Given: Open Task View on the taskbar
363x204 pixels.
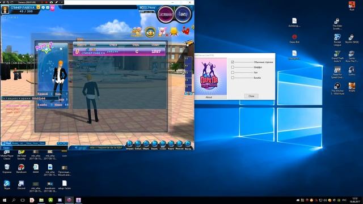Looking at the screenshot, I should point(23,200).
